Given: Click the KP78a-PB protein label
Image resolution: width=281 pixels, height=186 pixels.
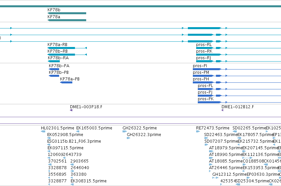Looking at the screenshot, I should 70,79.
